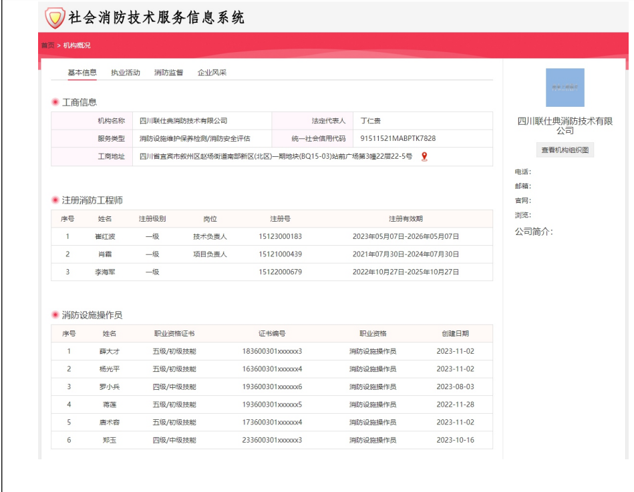The height and width of the screenshot is (492, 634).
Task: Click operator name 唐术容
Action: tap(110, 423)
